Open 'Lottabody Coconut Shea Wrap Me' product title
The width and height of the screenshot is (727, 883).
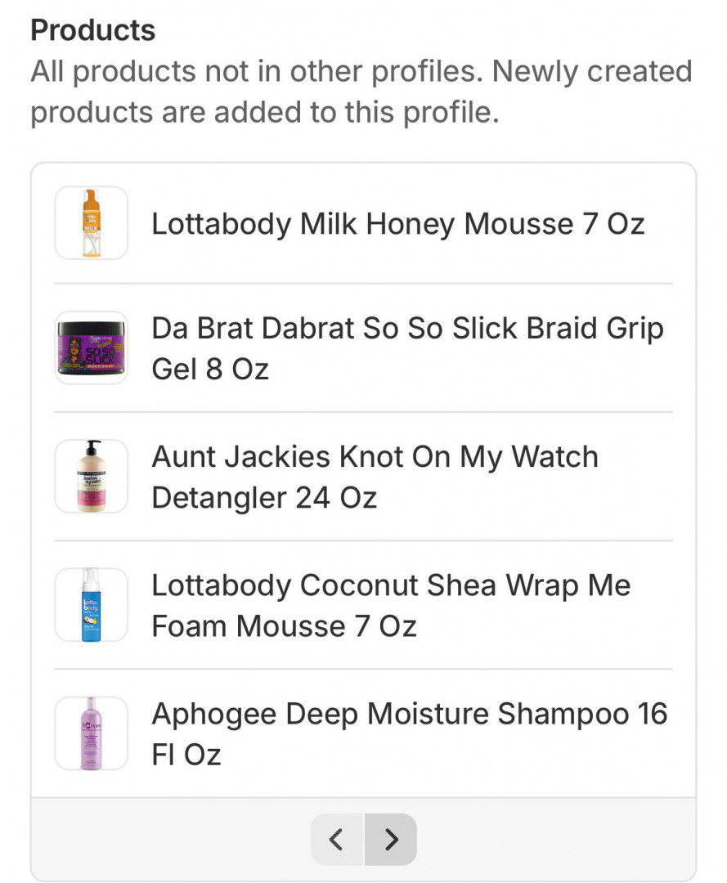coord(391,585)
